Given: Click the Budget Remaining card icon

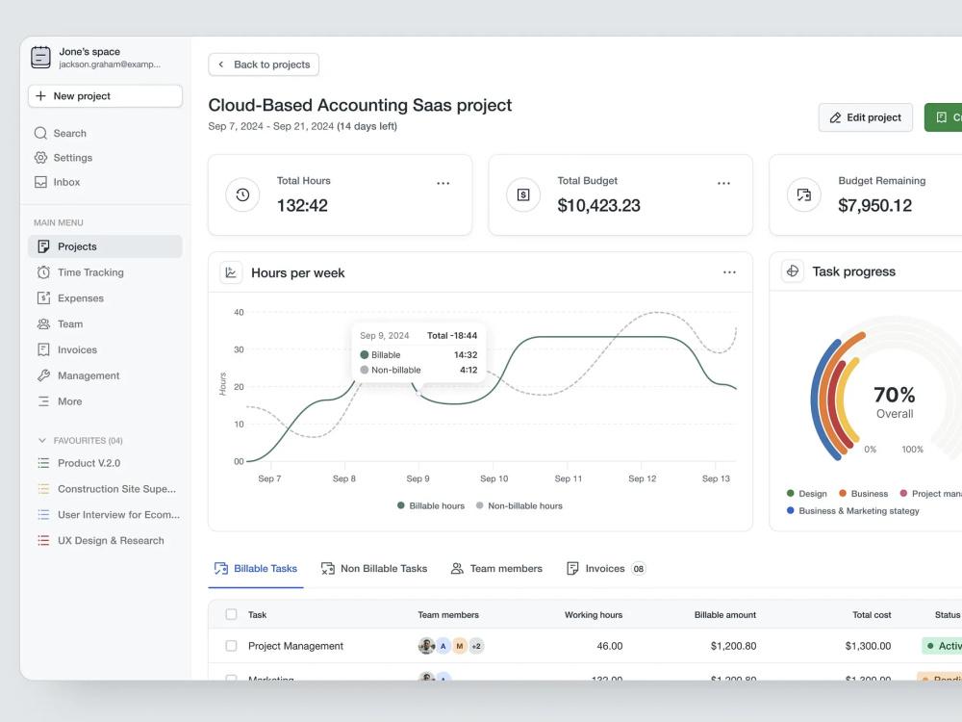Looking at the screenshot, I should pos(803,194).
